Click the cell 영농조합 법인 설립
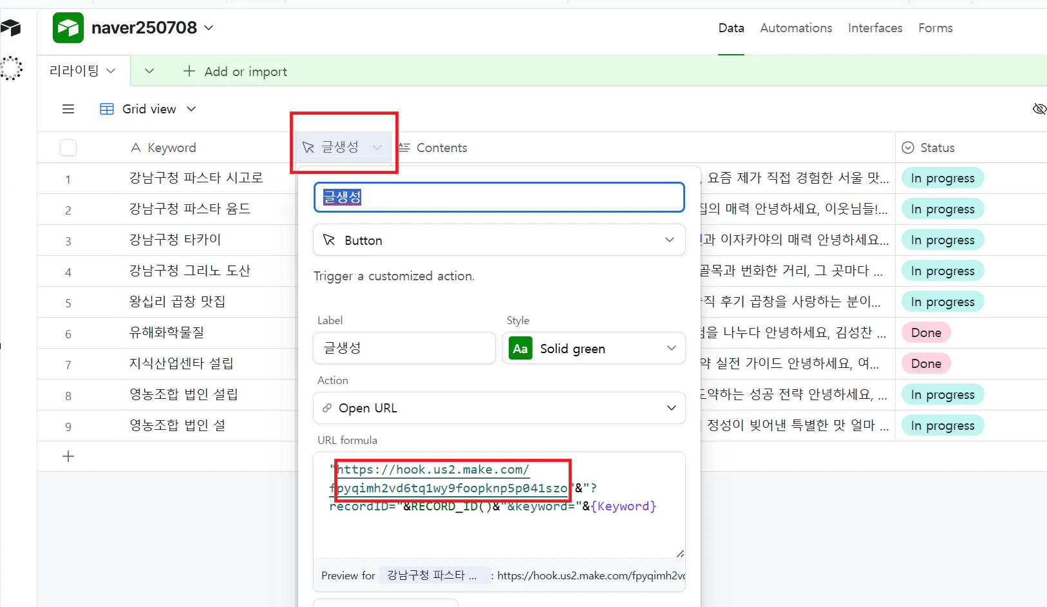The image size is (1047, 607). [184, 394]
